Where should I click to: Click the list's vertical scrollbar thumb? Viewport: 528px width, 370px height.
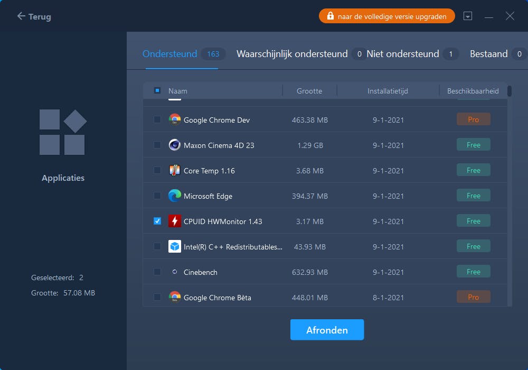[509, 91]
